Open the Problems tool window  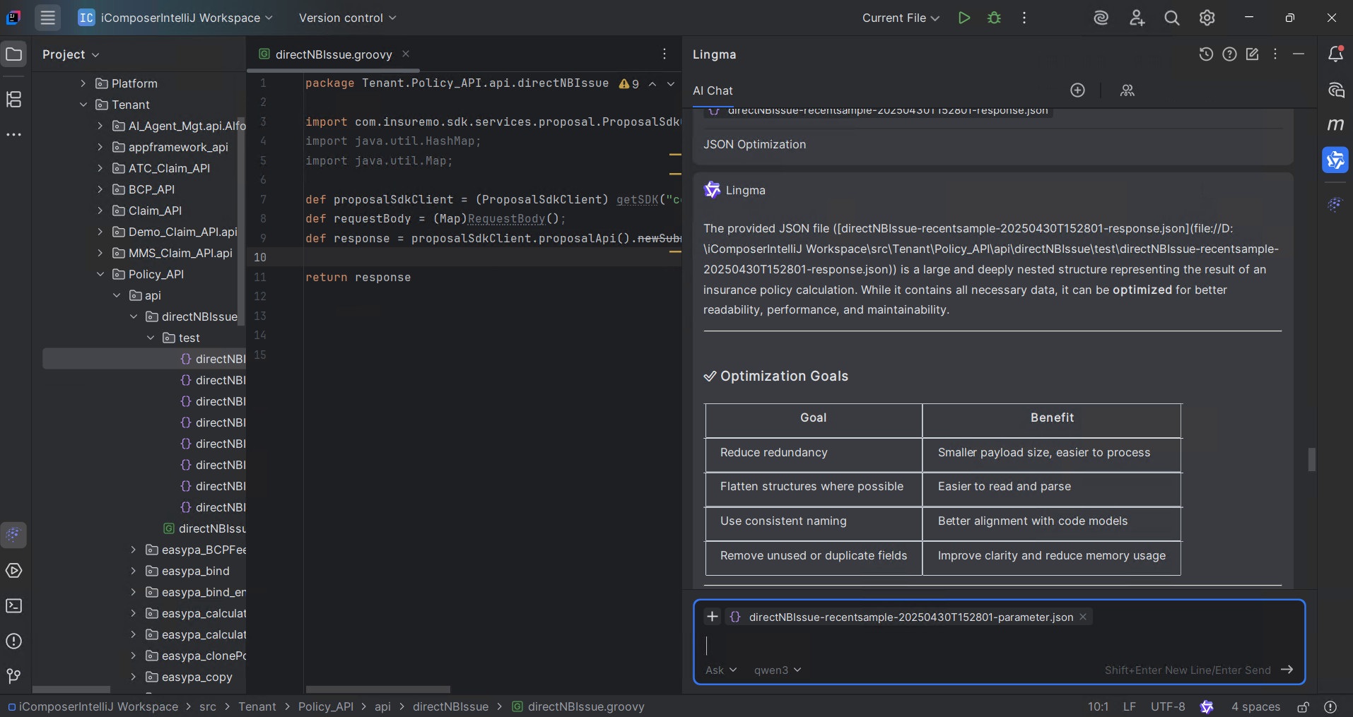coord(13,641)
